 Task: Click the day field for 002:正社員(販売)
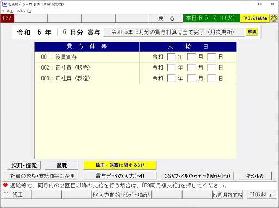pos(211,67)
